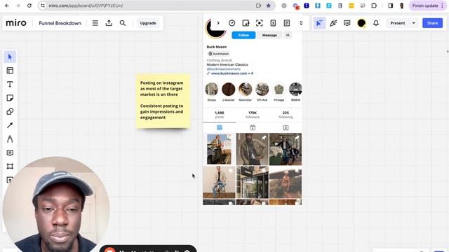Click the blue Share button

432,23
